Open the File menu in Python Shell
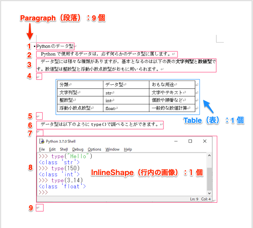The height and width of the screenshot is (228, 253). click(42, 149)
